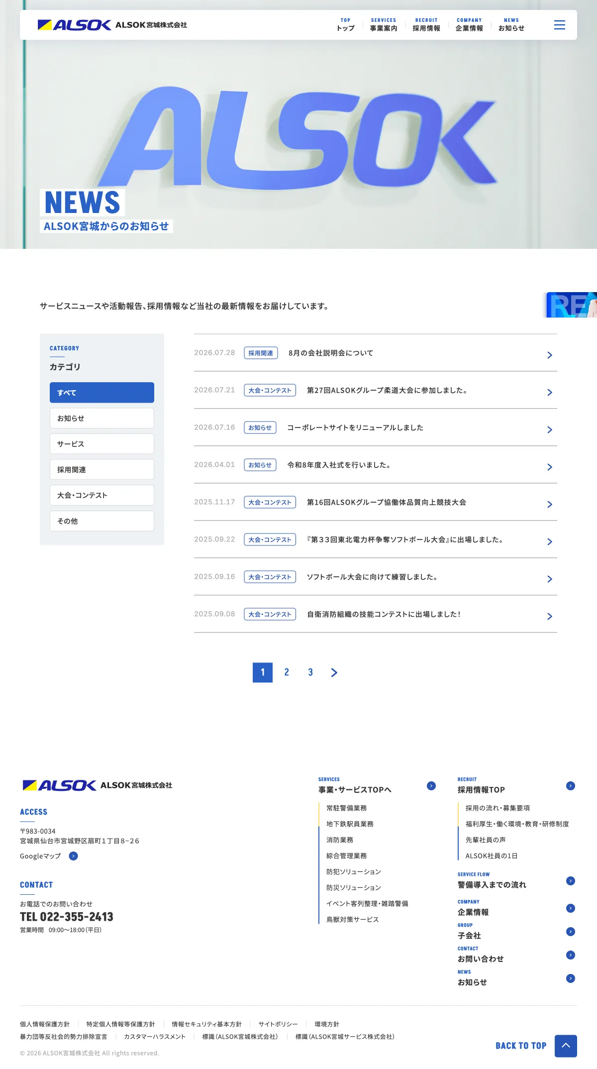597x1069 pixels.
Task: Open the 防犯ソリューション footer link
Action: (x=354, y=872)
